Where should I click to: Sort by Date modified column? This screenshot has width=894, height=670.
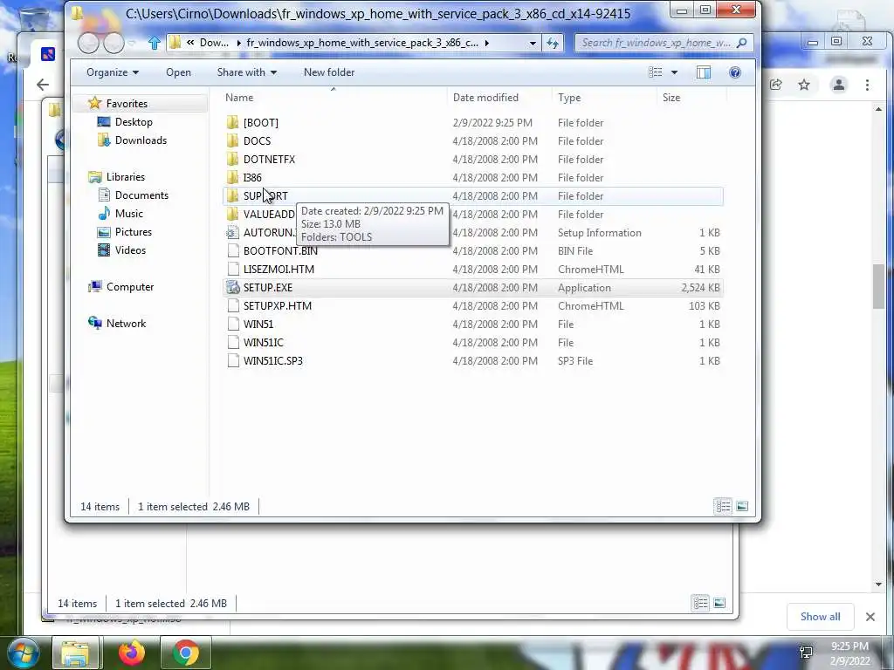click(x=499, y=98)
